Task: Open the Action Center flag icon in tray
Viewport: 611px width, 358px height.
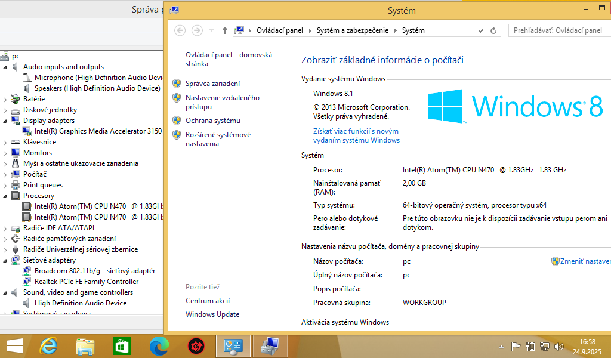Action: [x=516, y=346]
